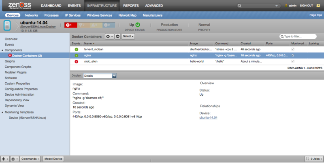Open the Display Details combo box arrow
Screen dimensions: 324x163
click(114, 76)
